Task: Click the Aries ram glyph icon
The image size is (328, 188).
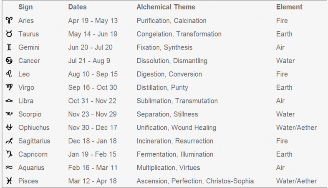Action: 9,20
